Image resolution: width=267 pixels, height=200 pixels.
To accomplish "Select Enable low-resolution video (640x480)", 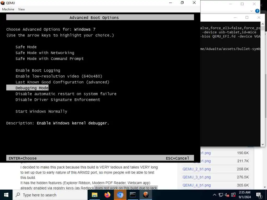I will click(x=59, y=76).
